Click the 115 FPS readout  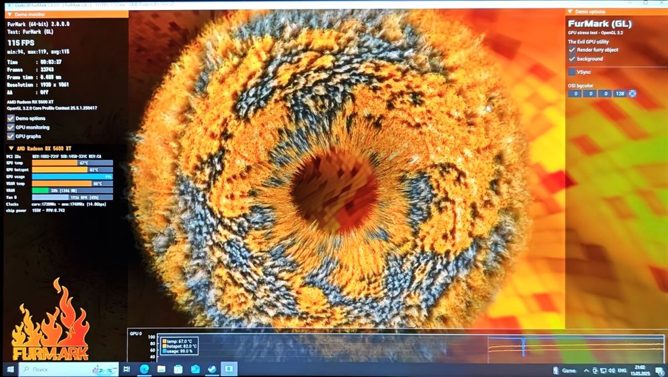point(21,43)
